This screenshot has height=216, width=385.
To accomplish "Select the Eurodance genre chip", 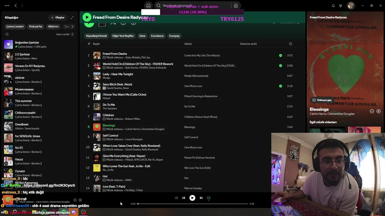I will 157,36.
